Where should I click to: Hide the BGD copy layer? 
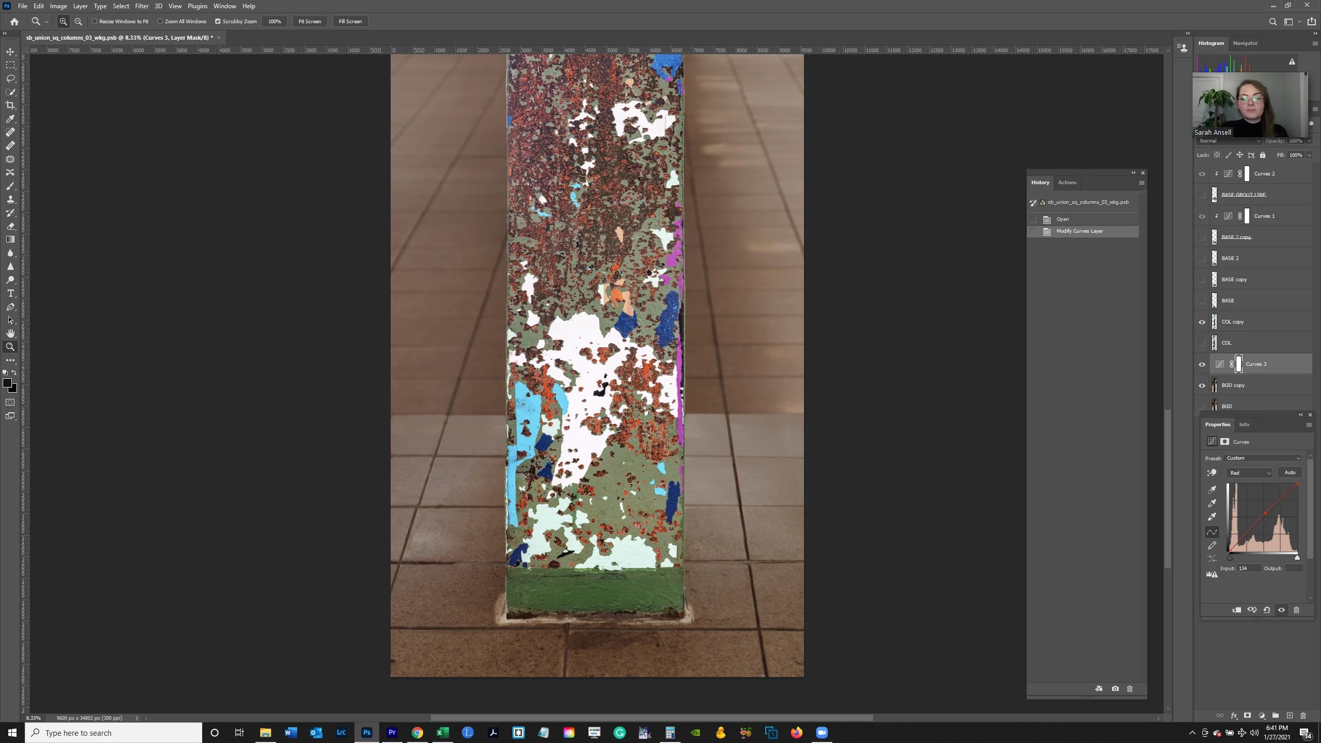click(x=1202, y=385)
